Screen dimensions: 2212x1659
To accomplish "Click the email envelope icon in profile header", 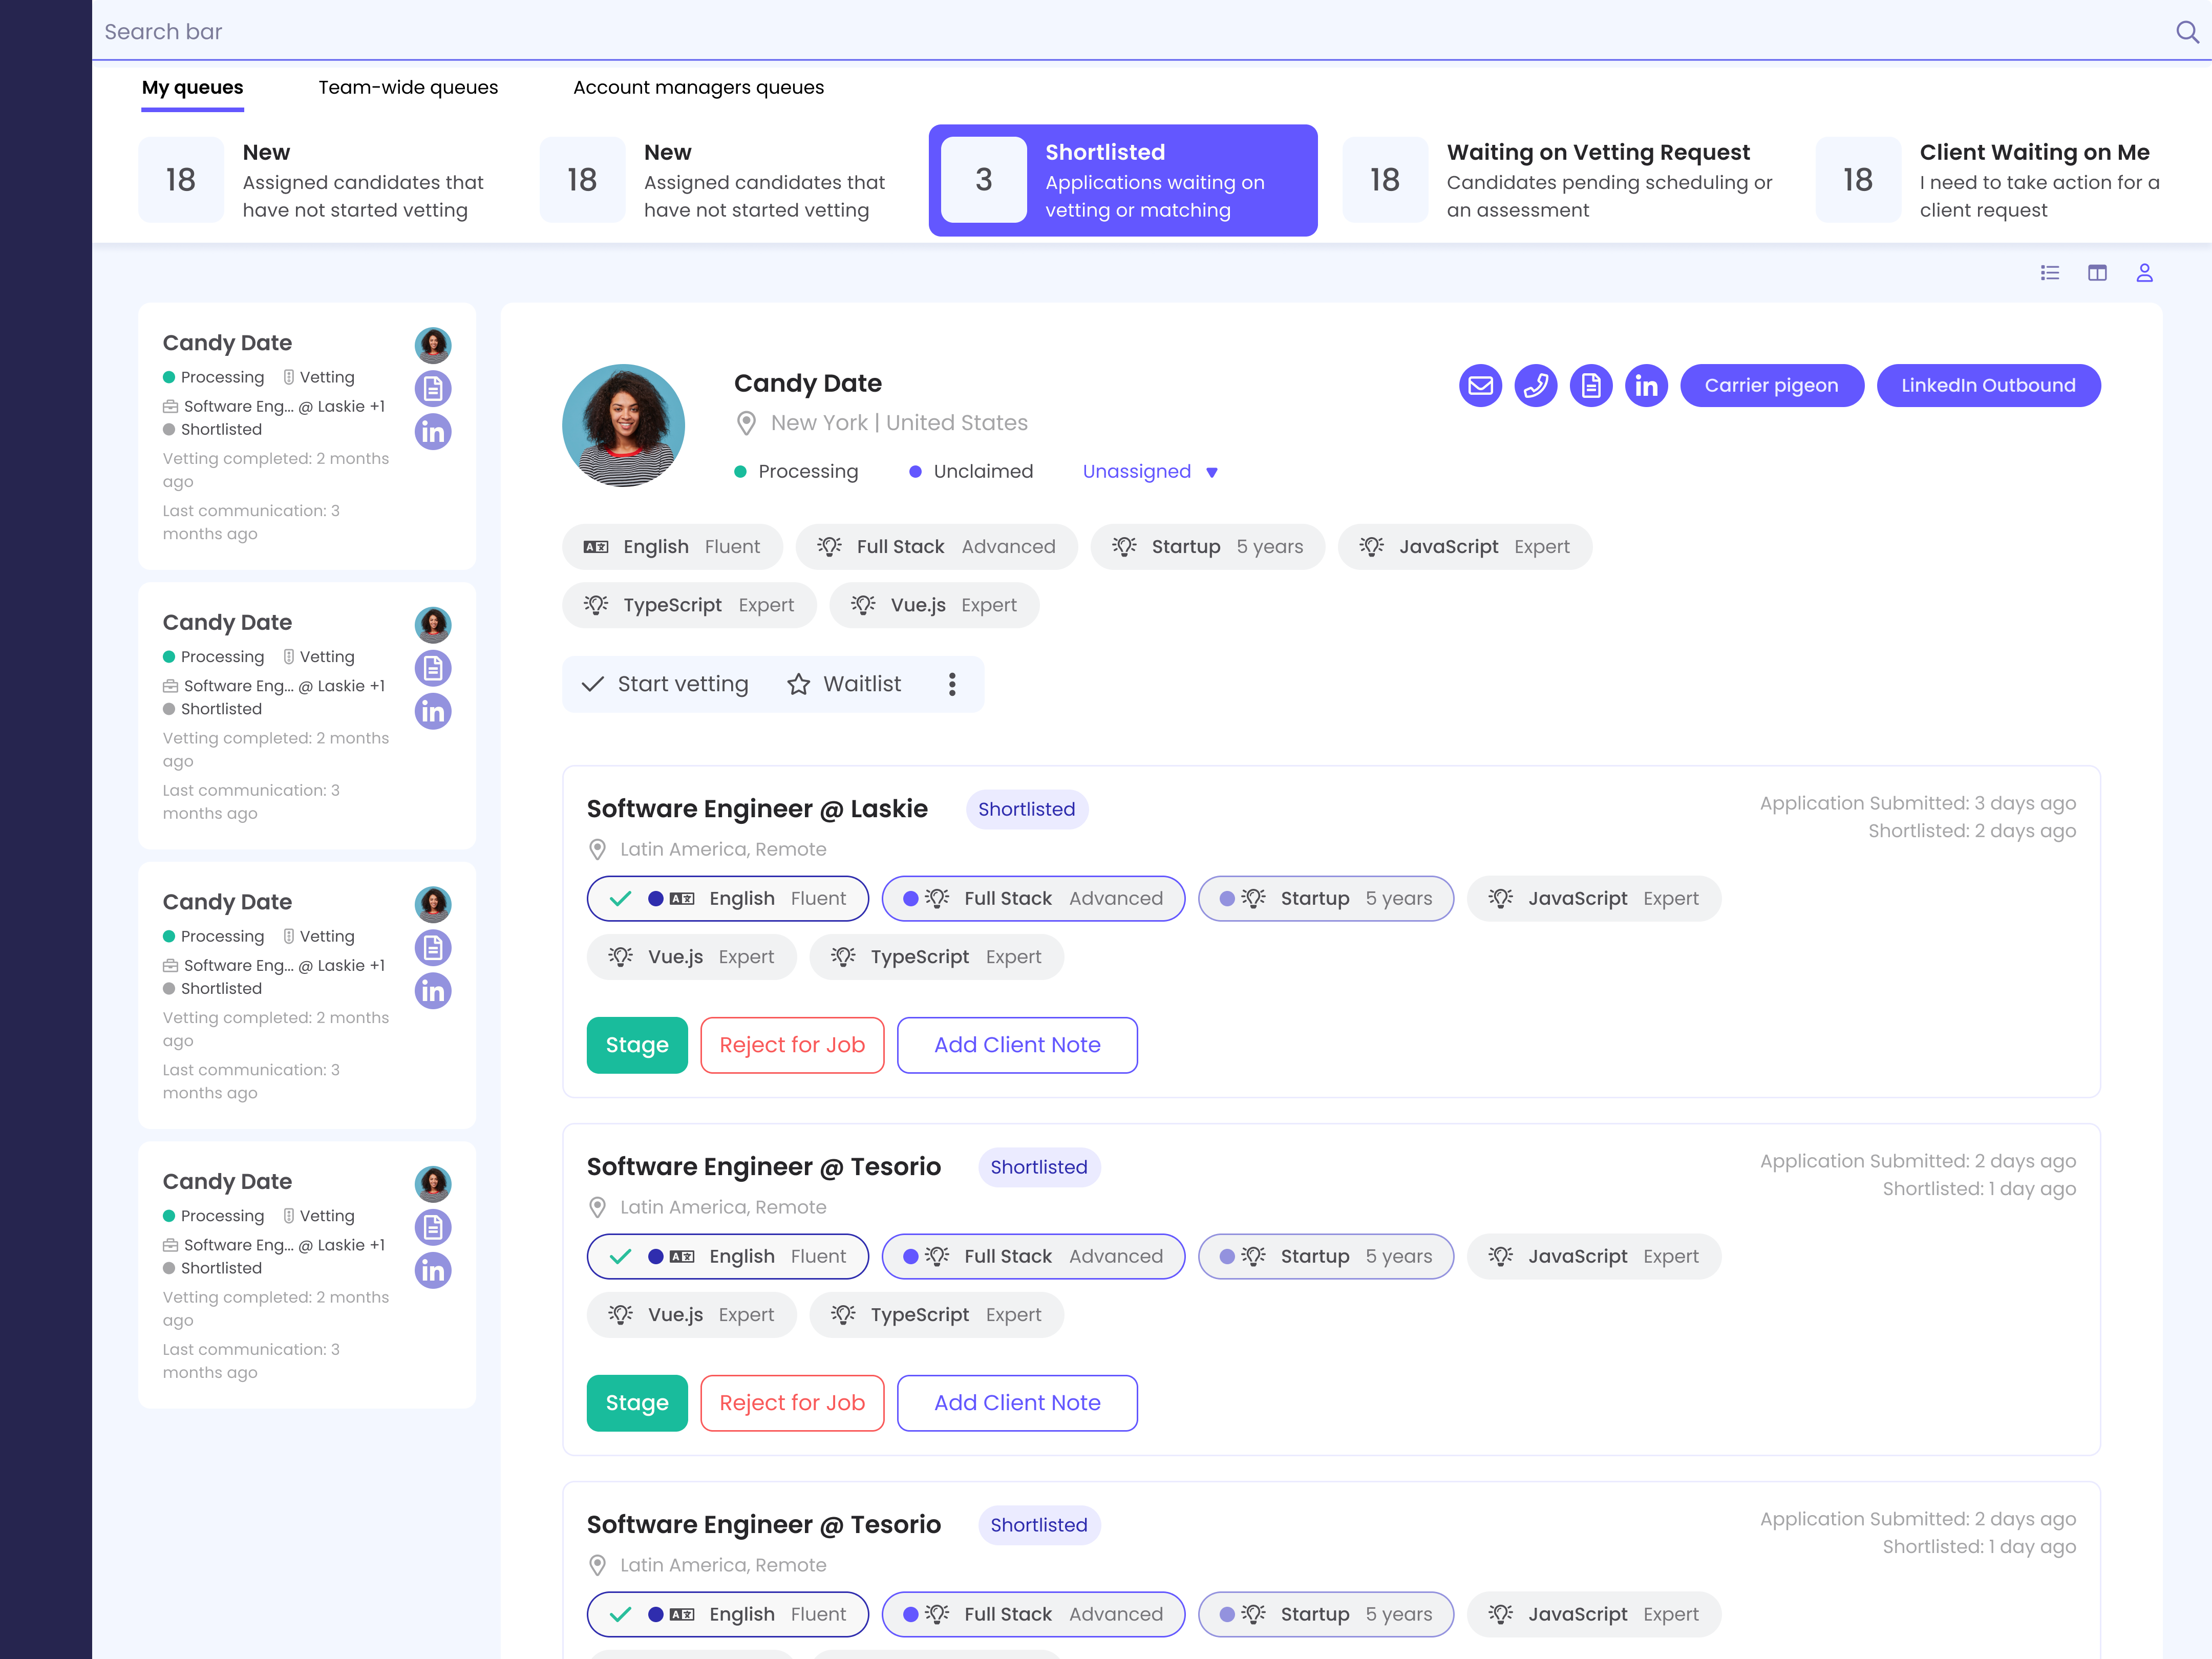I will tap(1480, 386).
